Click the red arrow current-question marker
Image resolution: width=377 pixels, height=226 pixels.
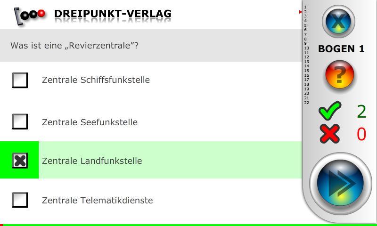[x=301, y=12]
